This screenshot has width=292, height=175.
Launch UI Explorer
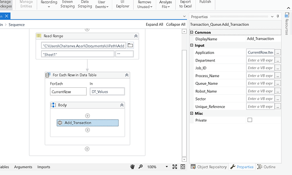[x=123, y=4]
